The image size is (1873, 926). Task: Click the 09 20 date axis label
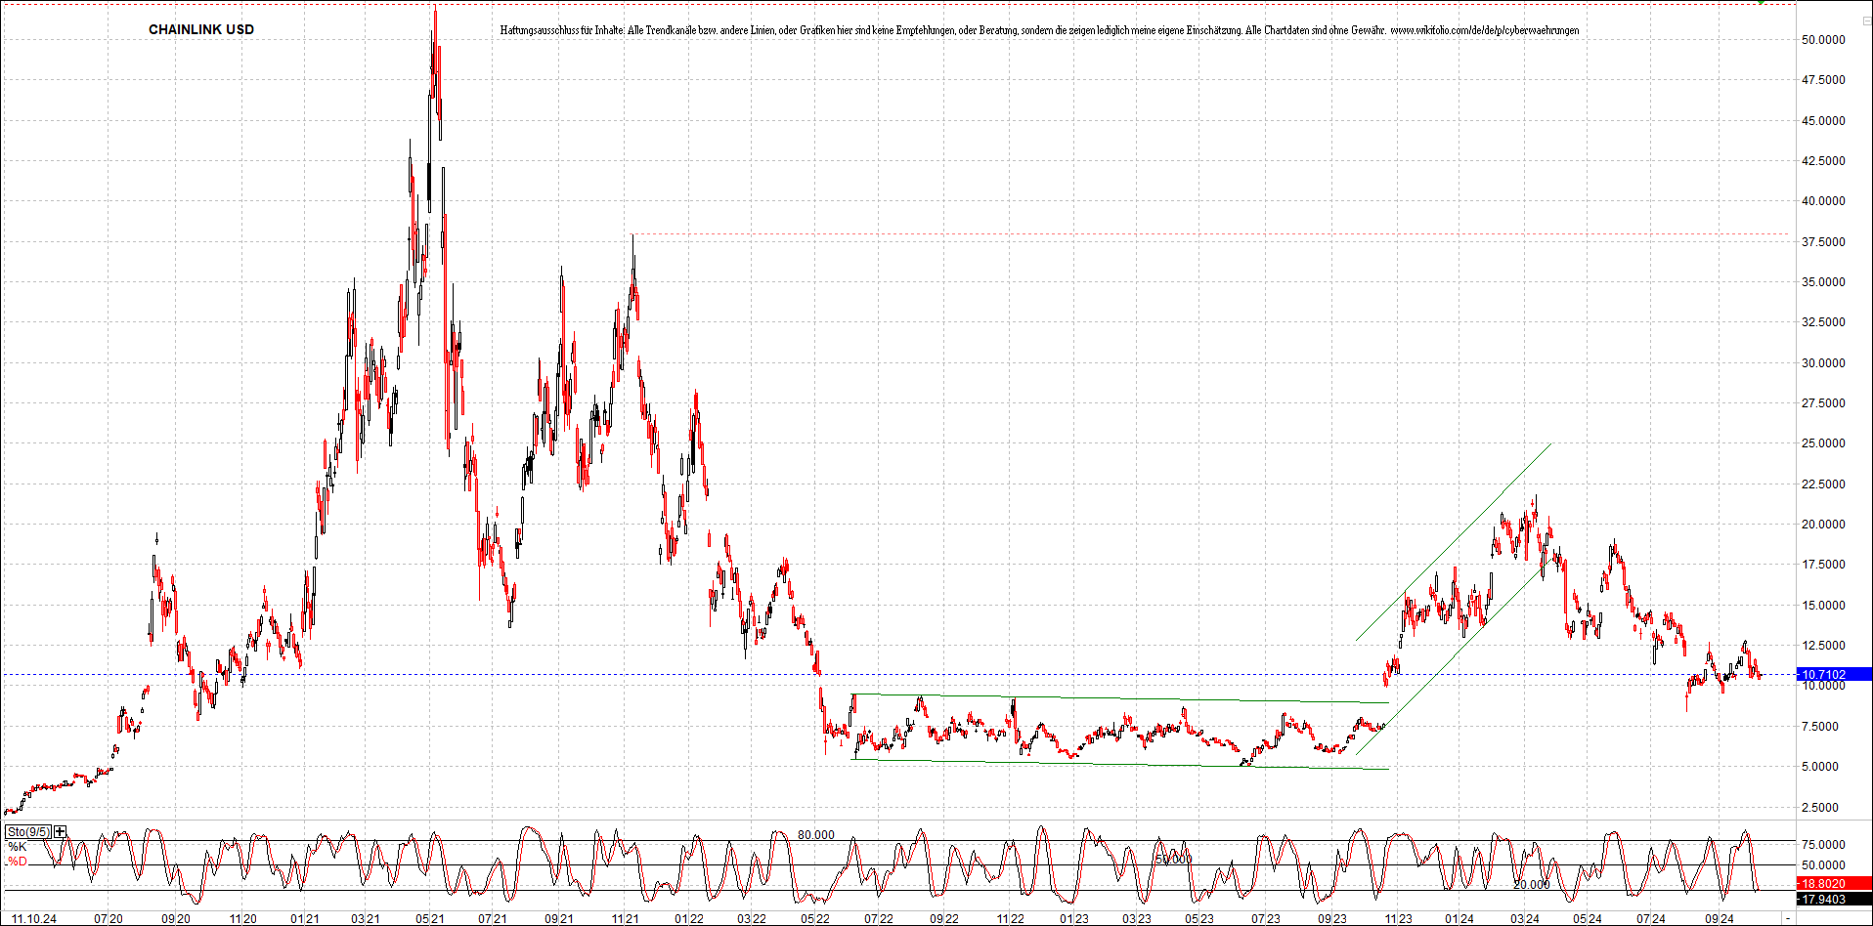[176, 919]
